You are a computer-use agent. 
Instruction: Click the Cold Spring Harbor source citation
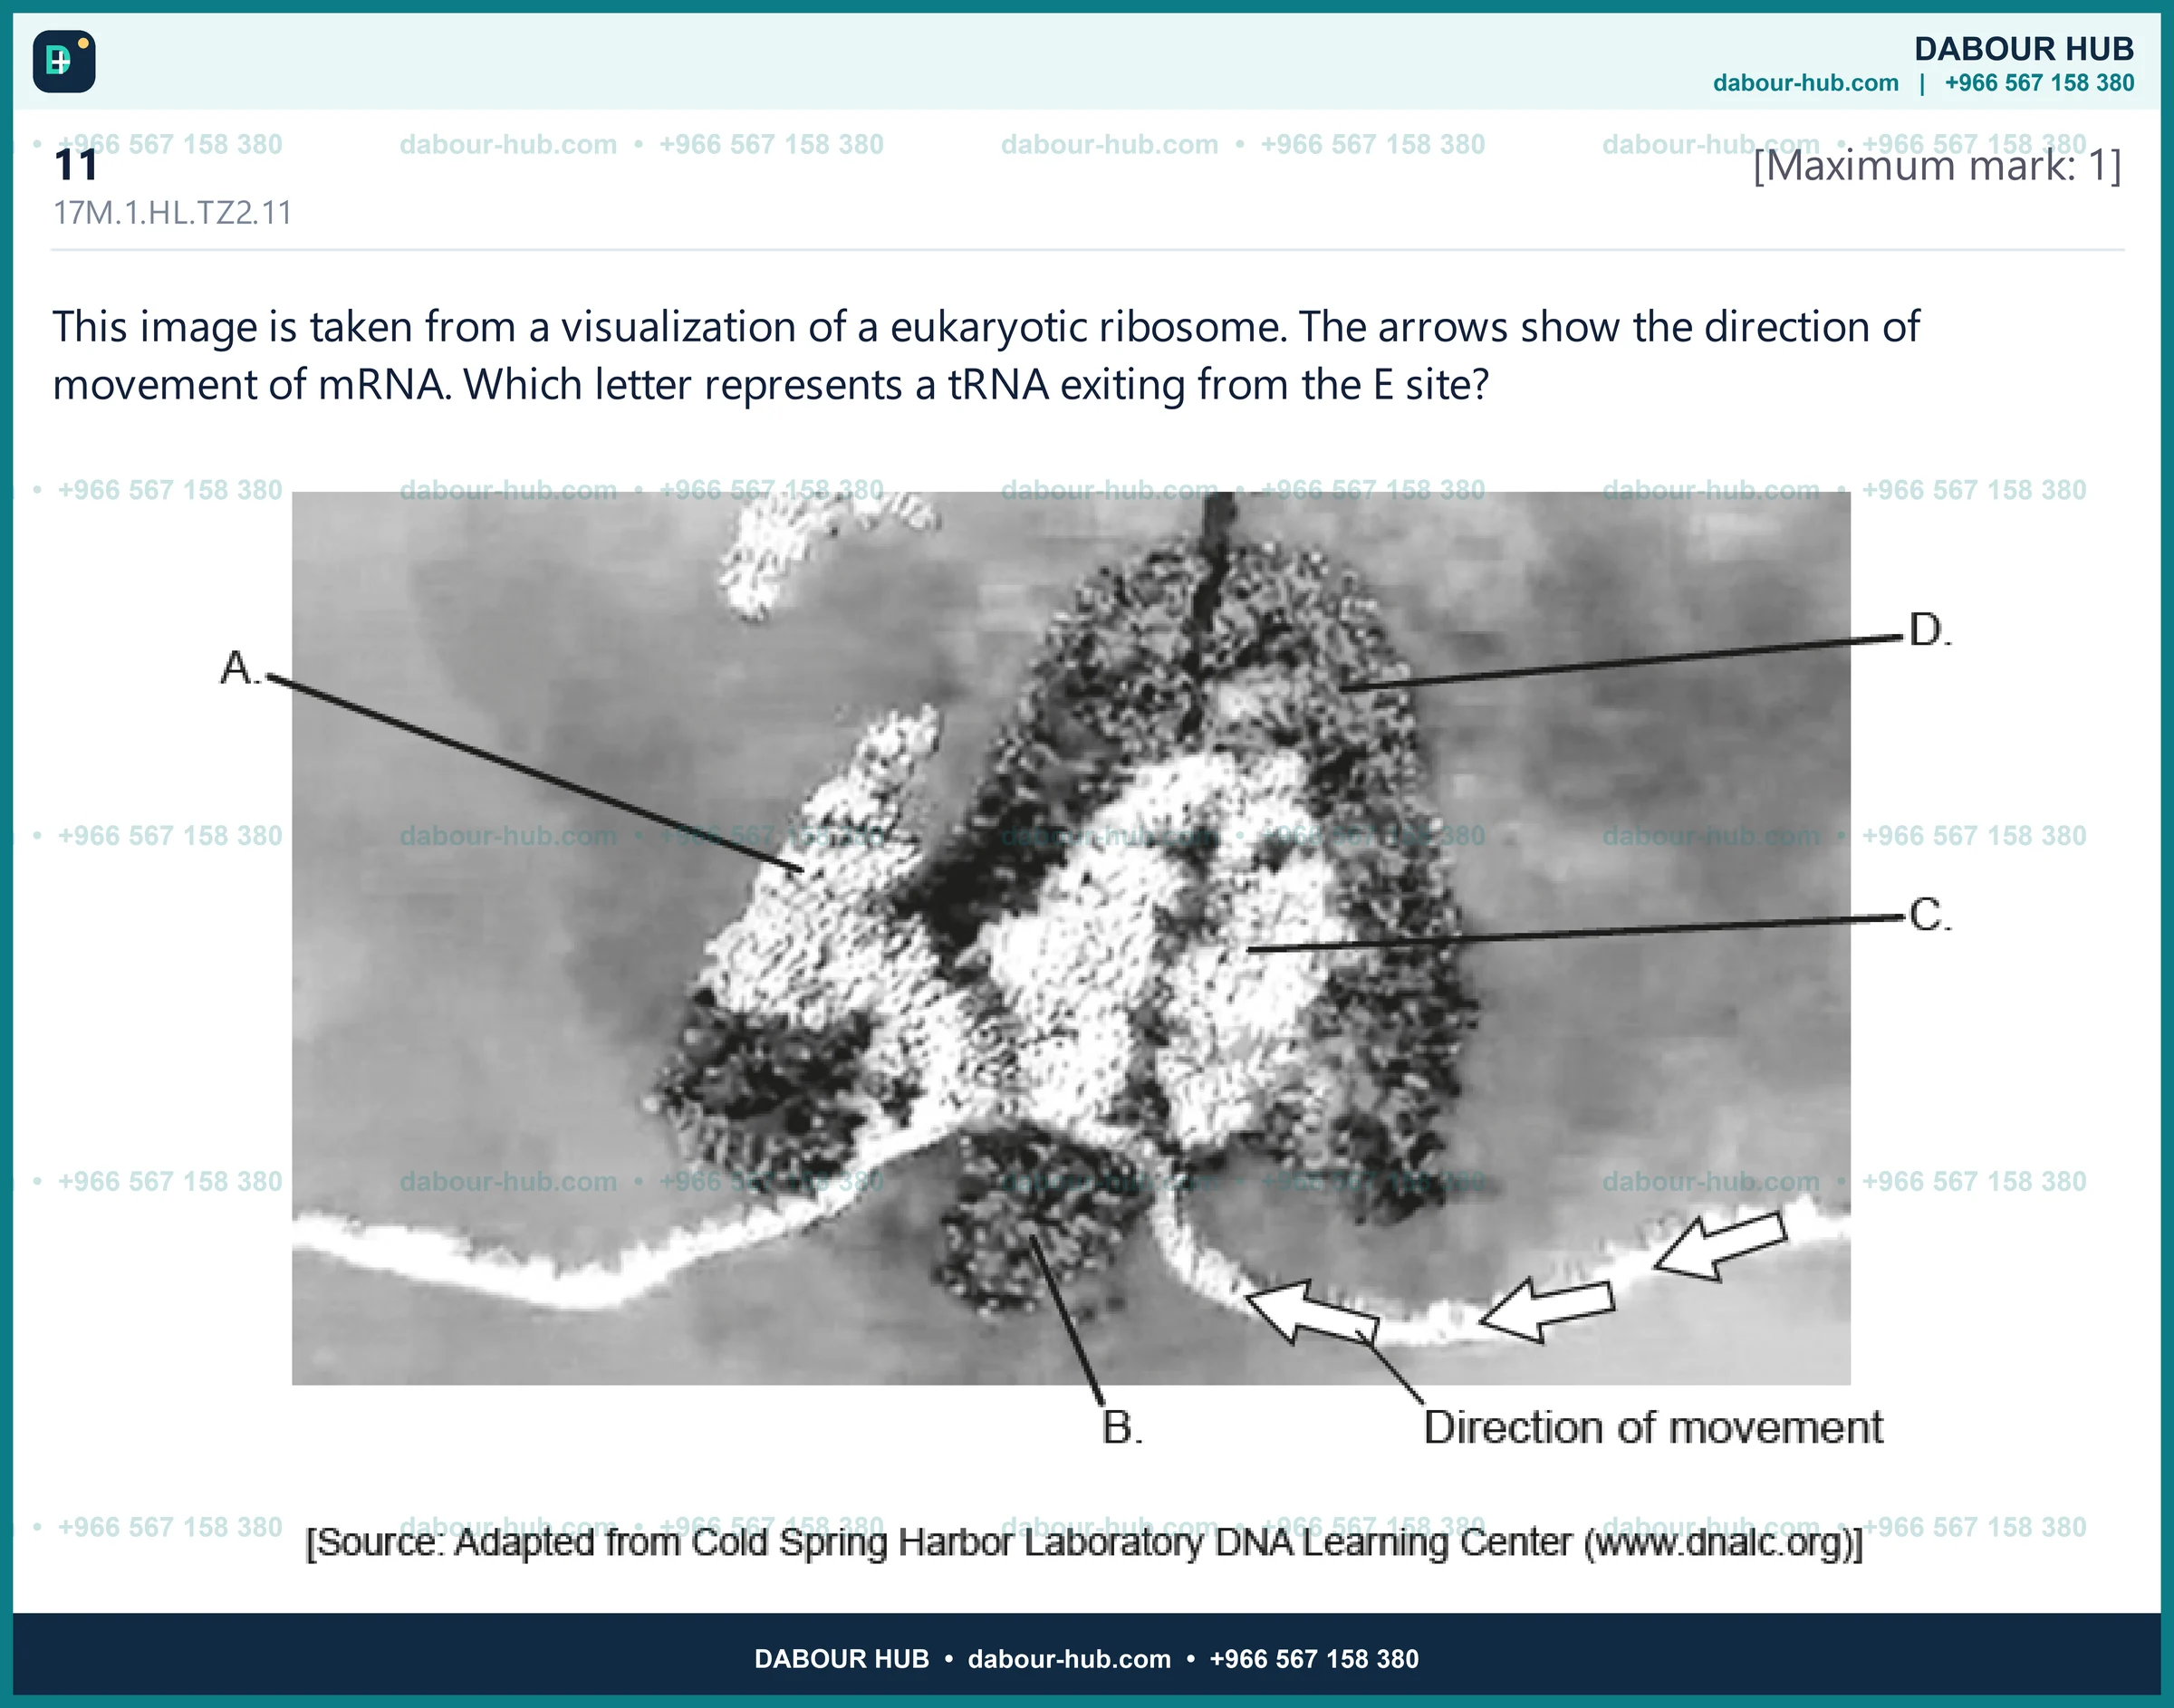[1084, 1542]
